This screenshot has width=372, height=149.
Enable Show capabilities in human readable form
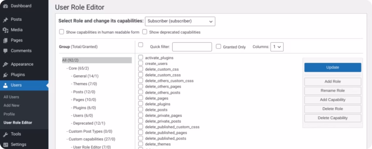[x=61, y=32]
